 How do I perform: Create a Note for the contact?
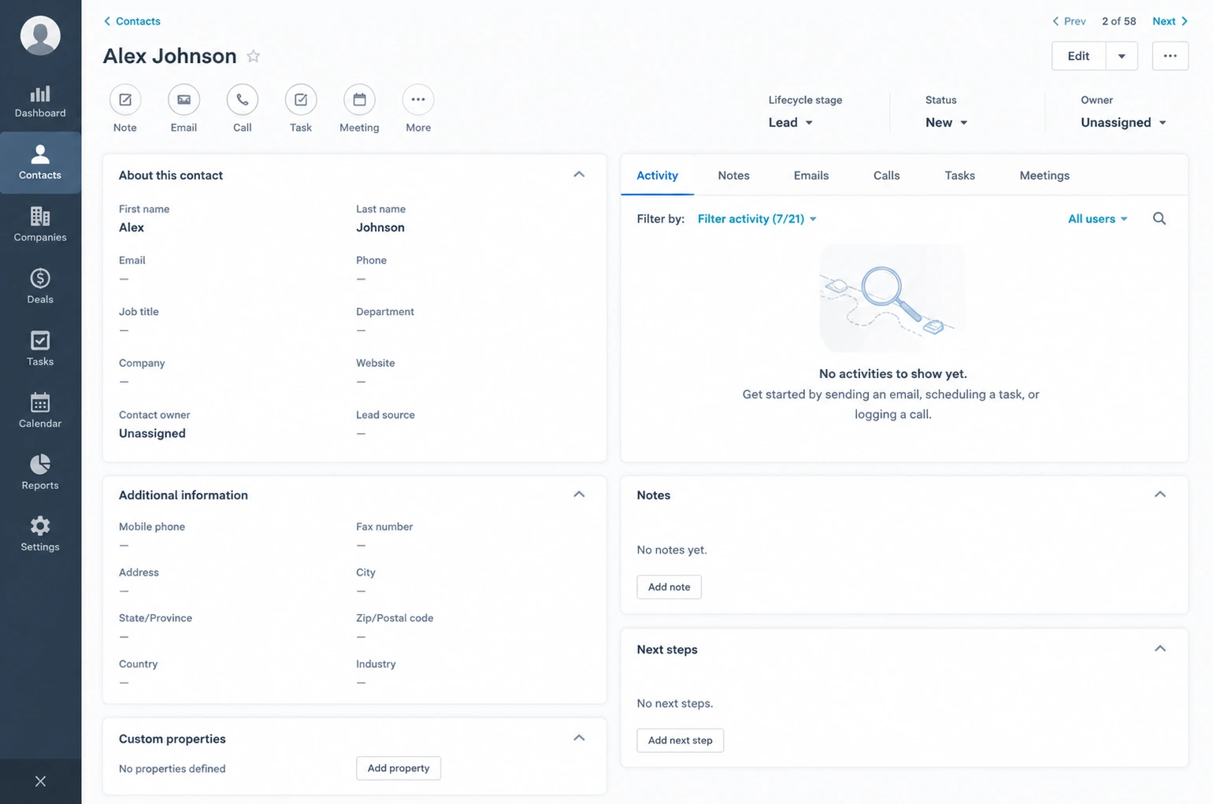[x=125, y=100]
